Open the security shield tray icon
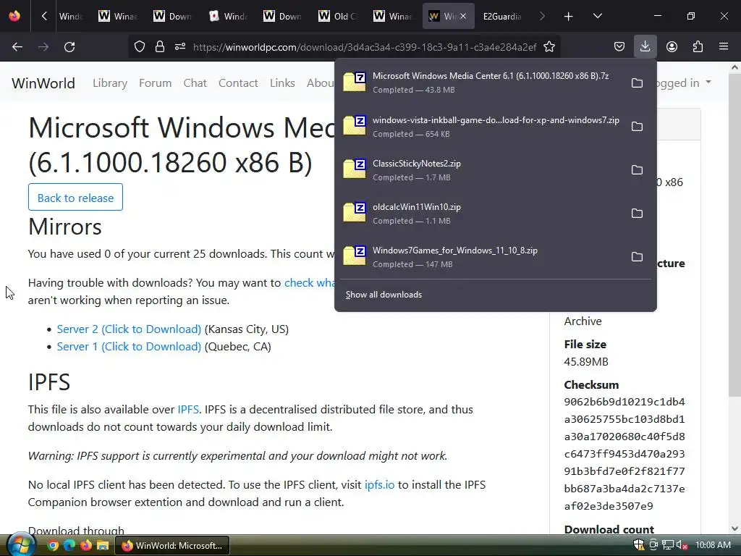This screenshot has width=741, height=556. (x=639, y=546)
